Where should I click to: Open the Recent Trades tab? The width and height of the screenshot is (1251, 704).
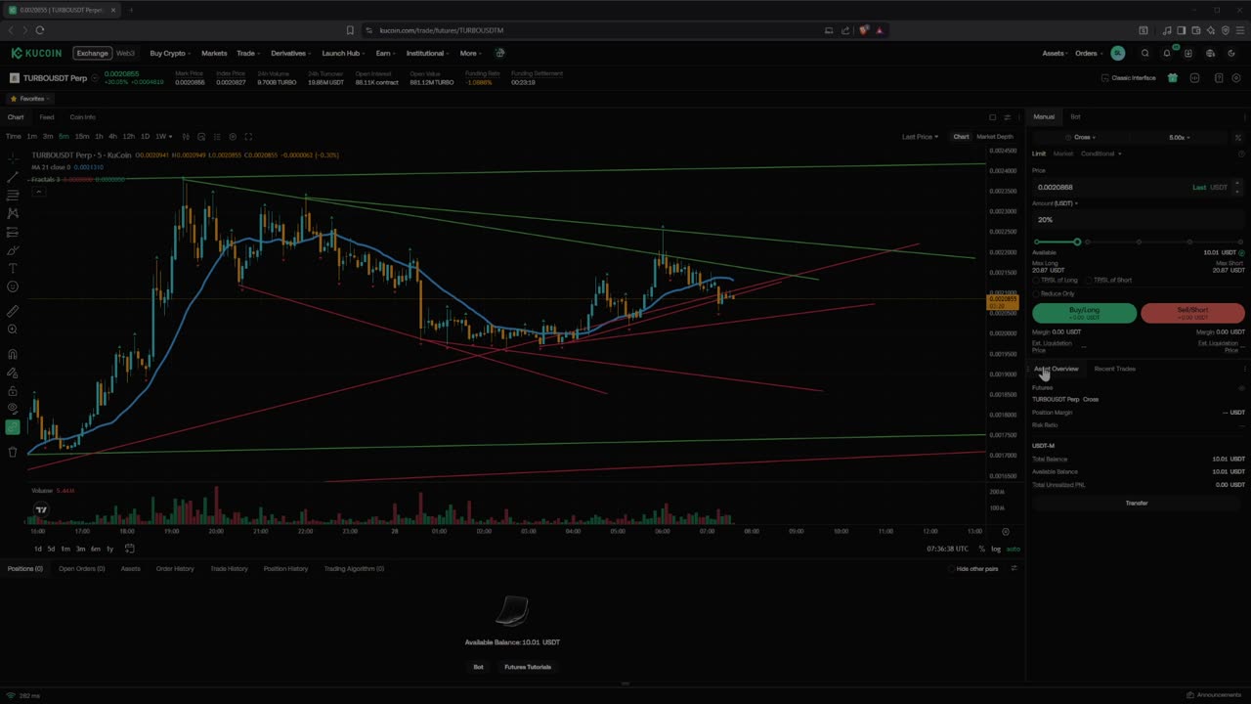point(1114,369)
